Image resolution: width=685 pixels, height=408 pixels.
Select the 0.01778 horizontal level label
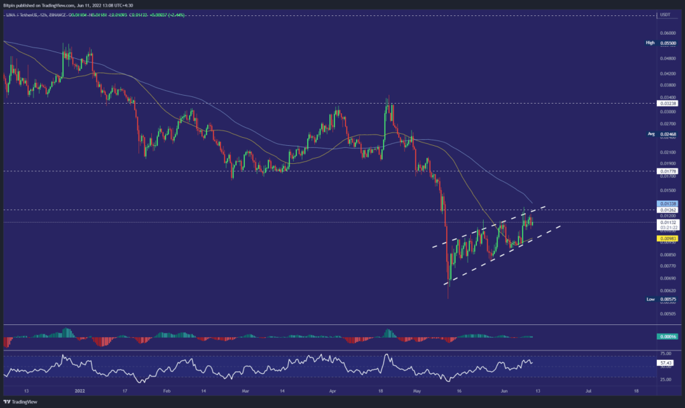[x=669, y=171]
